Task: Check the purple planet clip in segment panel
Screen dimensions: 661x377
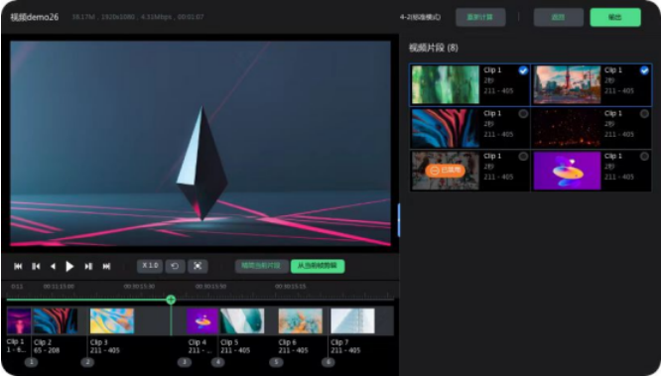Action: point(644,157)
